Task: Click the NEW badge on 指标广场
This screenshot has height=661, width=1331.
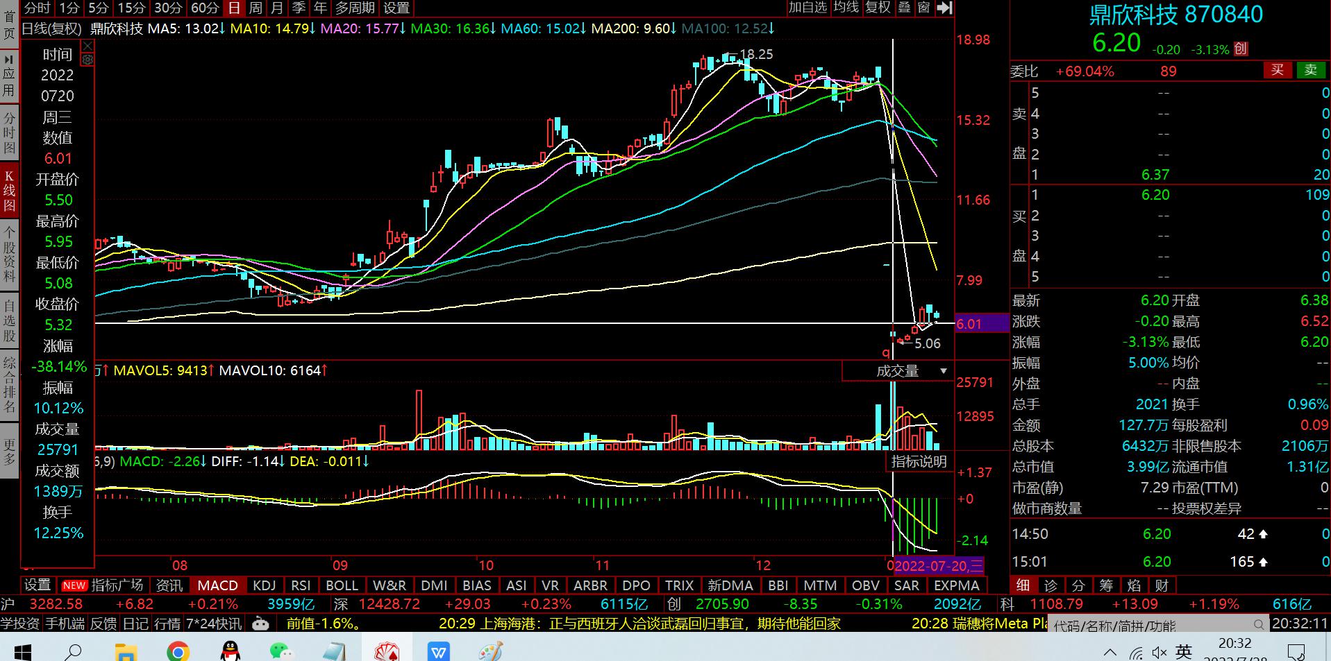Action: point(74,585)
